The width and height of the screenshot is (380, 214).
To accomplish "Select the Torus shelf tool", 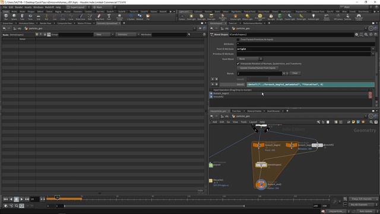I will [x=30, y=17].
